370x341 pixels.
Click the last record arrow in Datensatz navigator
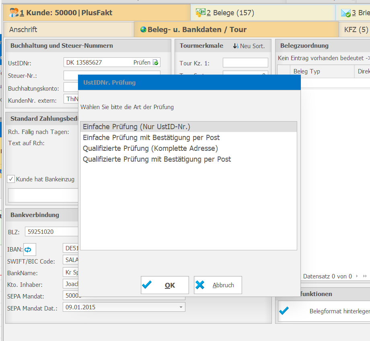pos(365,276)
